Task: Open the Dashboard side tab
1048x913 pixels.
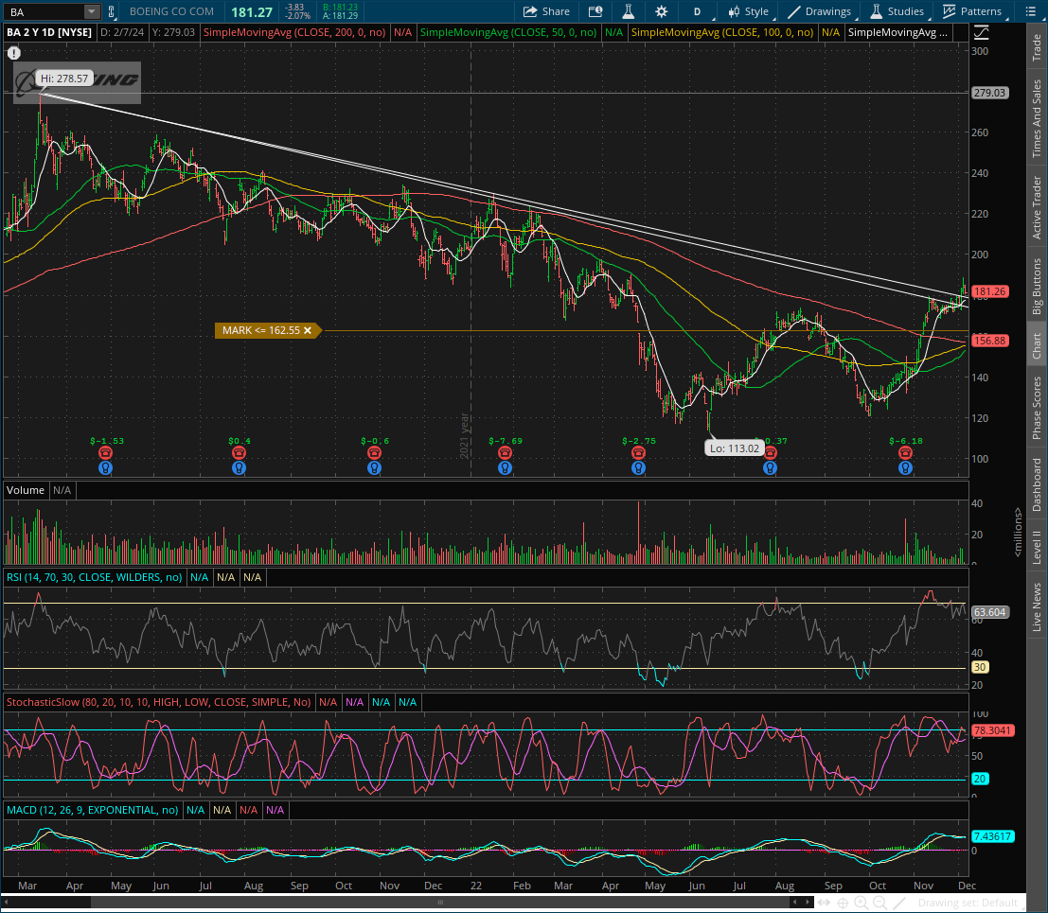Action: 1037,485
